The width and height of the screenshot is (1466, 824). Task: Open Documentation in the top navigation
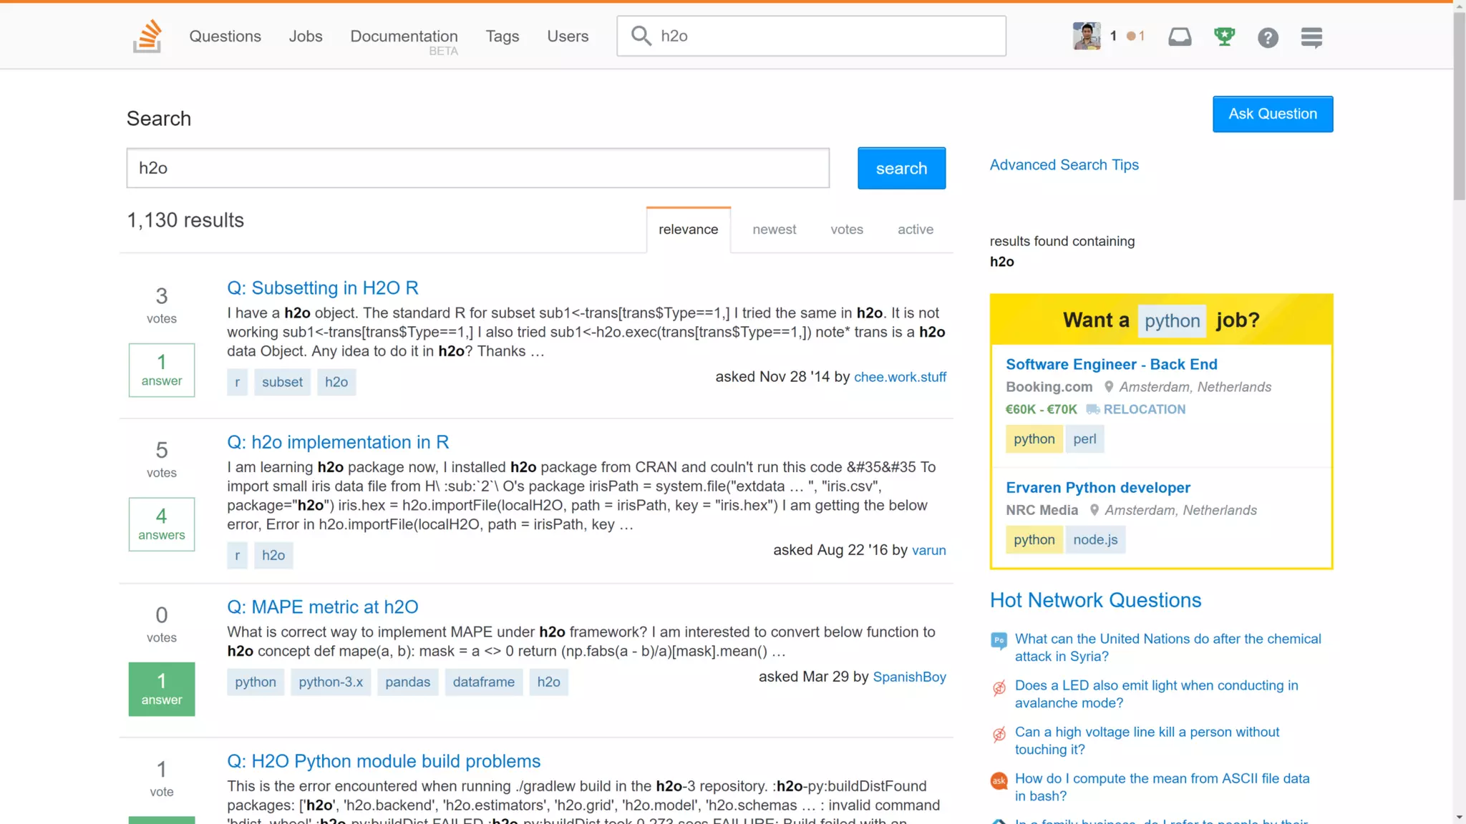(x=404, y=36)
